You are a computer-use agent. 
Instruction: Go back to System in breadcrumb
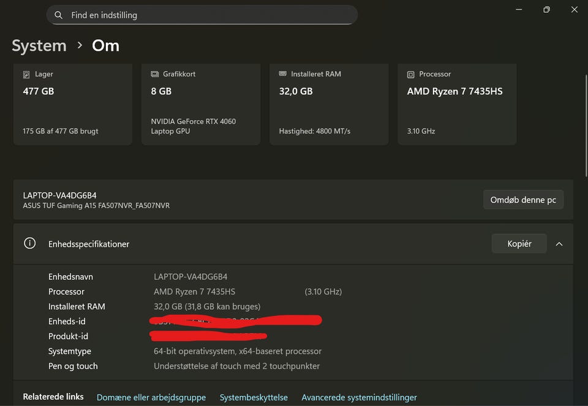(x=39, y=46)
